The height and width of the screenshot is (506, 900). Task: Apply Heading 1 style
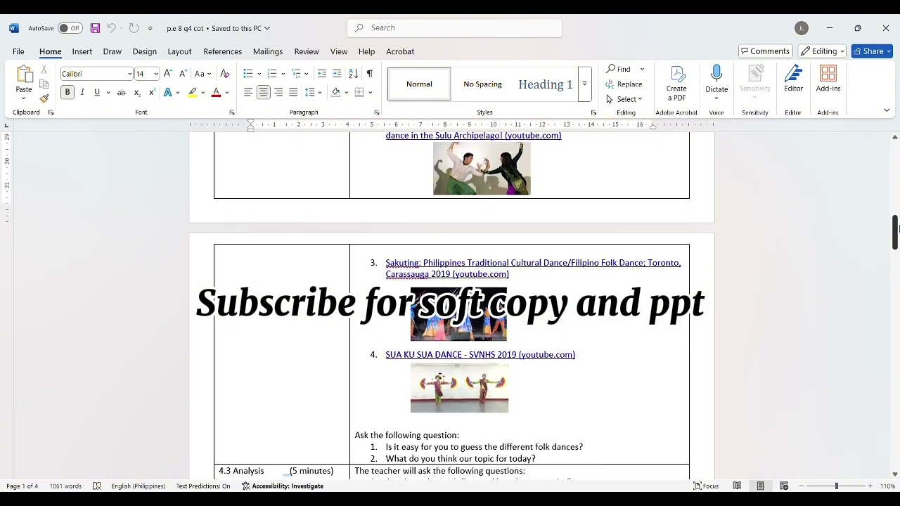[546, 84]
